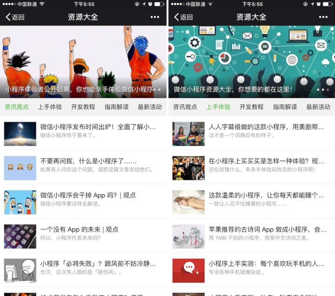Viewport: 335px width, 296px height.
Task: Tap the planet sunrise thumbnail
Action: pyautogui.click(x=20, y=134)
